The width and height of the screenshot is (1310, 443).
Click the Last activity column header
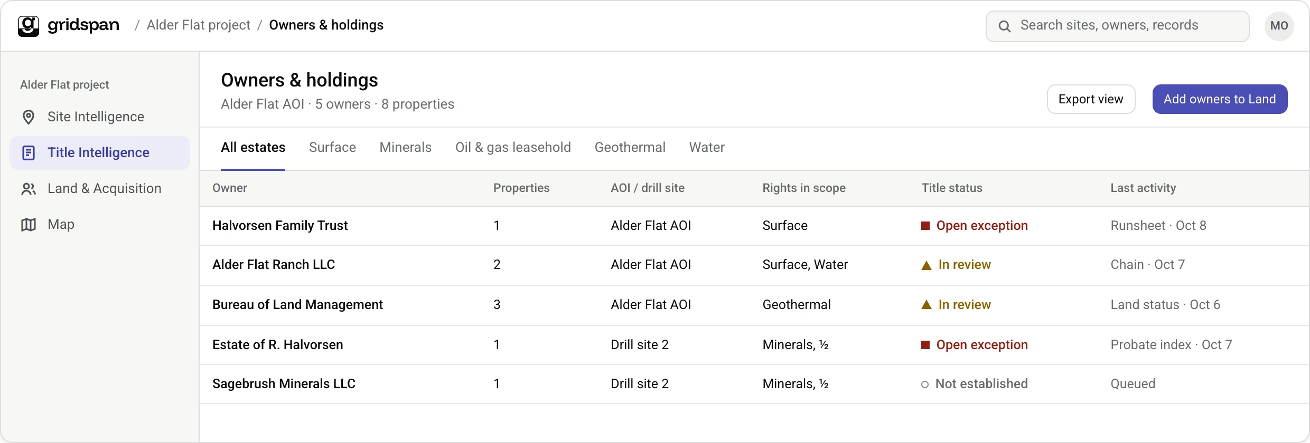(1143, 188)
